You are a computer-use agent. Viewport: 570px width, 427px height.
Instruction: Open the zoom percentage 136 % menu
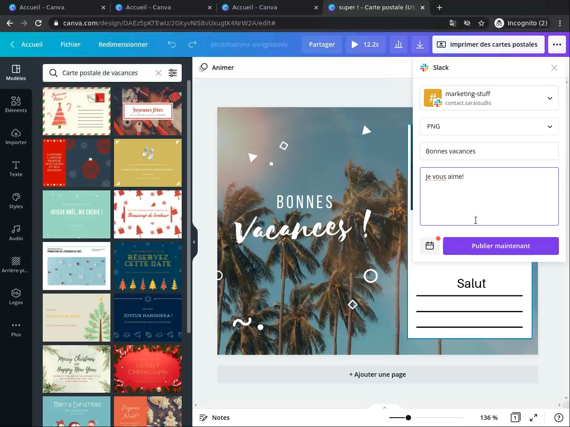(x=489, y=418)
